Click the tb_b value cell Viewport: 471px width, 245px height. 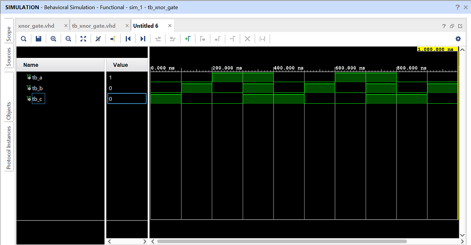tap(127, 88)
